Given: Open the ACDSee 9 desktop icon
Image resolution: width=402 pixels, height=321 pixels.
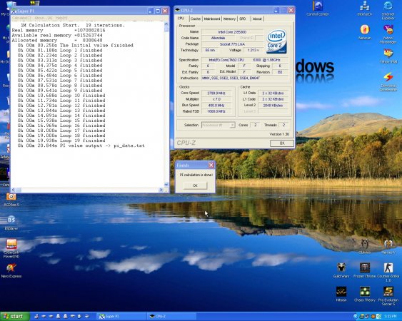Looking at the screenshot, I should click(11, 200).
